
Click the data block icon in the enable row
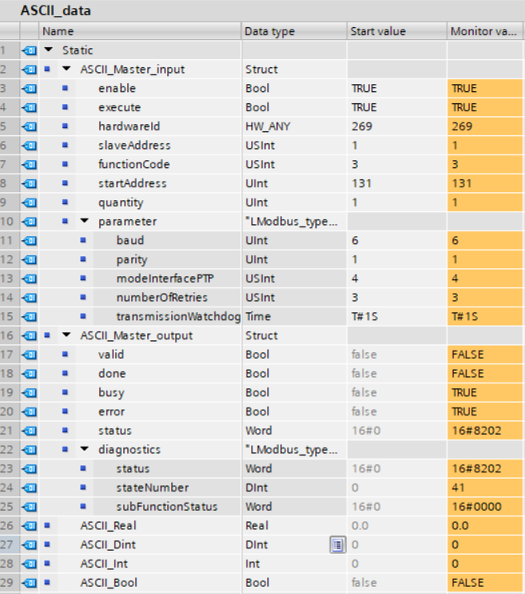[30, 88]
